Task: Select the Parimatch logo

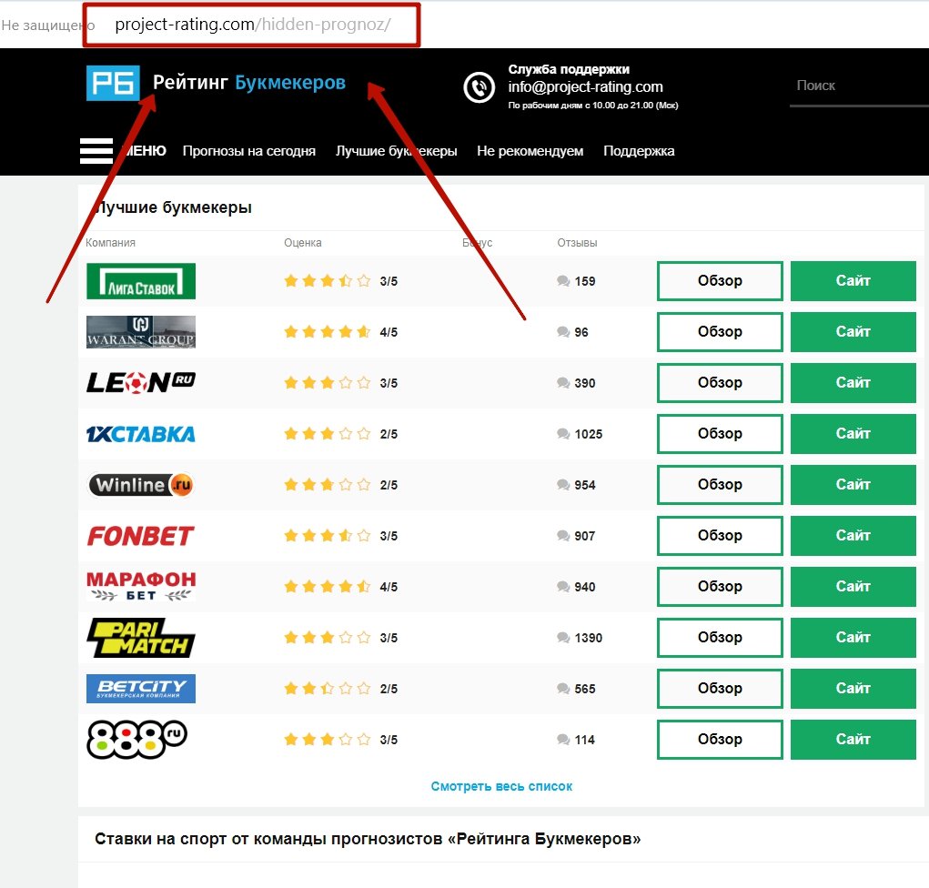Action: (x=141, y=638)
